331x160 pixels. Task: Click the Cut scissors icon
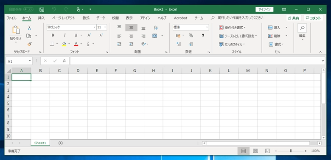(30, 28)
